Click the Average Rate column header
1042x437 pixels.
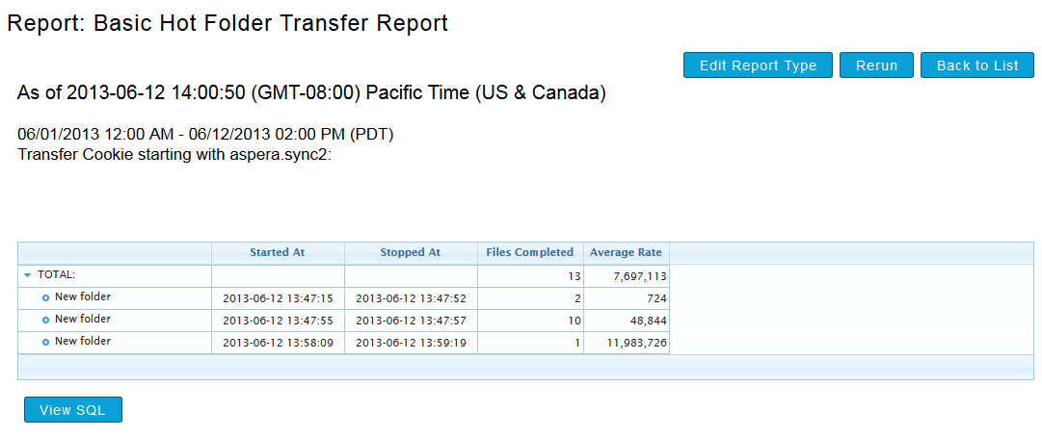[626, 252]
